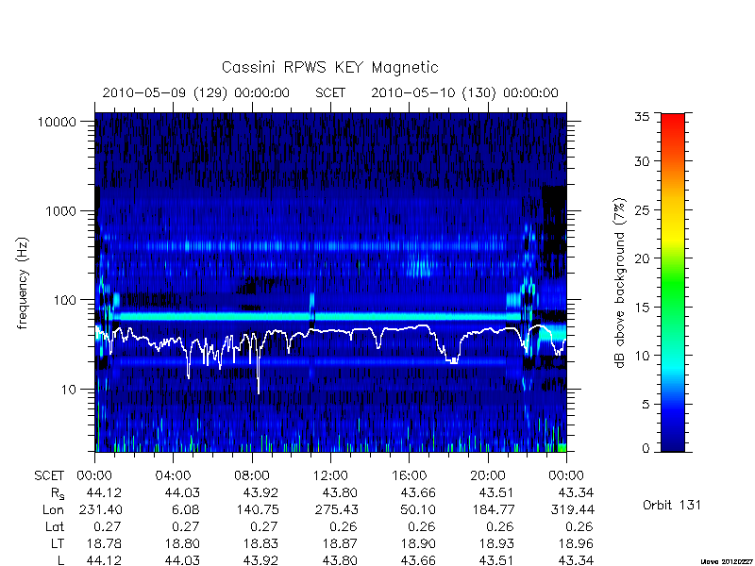
Task: Click the 16:00 time tick label
Action: pos(409,476)
